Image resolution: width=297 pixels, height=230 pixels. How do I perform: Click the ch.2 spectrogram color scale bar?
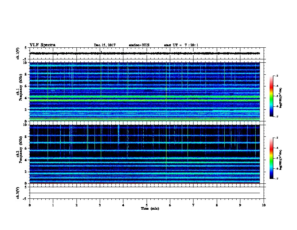271,158
